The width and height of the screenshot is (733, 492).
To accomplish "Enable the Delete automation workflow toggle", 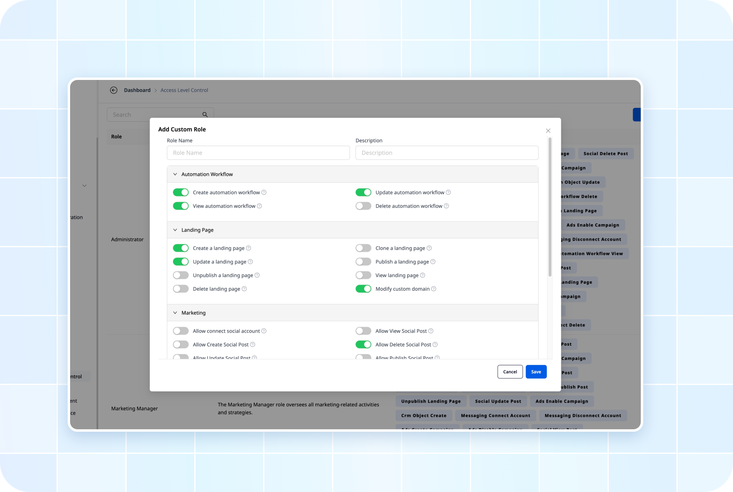I will pos(363,206).
